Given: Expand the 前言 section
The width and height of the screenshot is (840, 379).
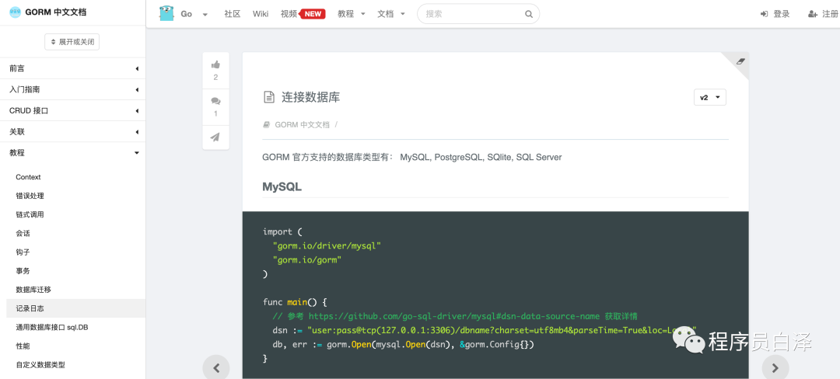Looking at the screenshot, I should click(73, 68).
